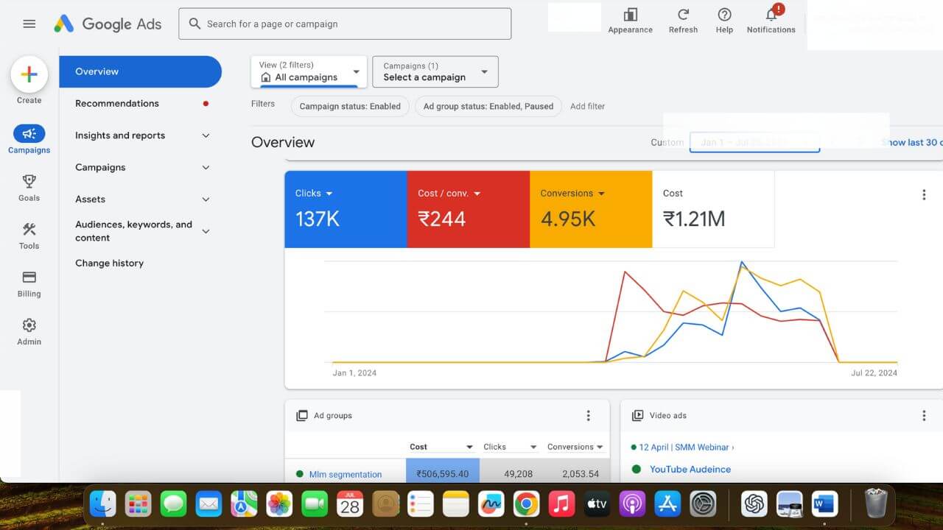This screenshot has width=943, height=530.
Task: Click the Create plus button
Action: click(29, 74)
